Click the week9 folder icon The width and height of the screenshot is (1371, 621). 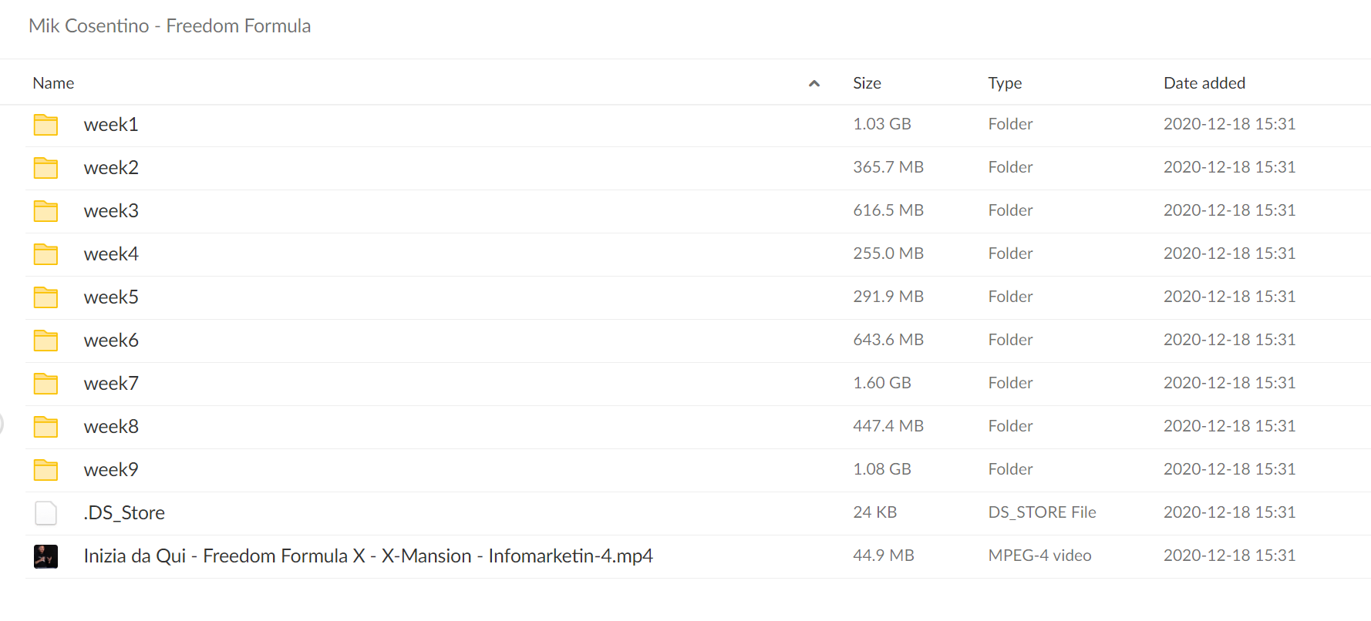click(45, 470)
